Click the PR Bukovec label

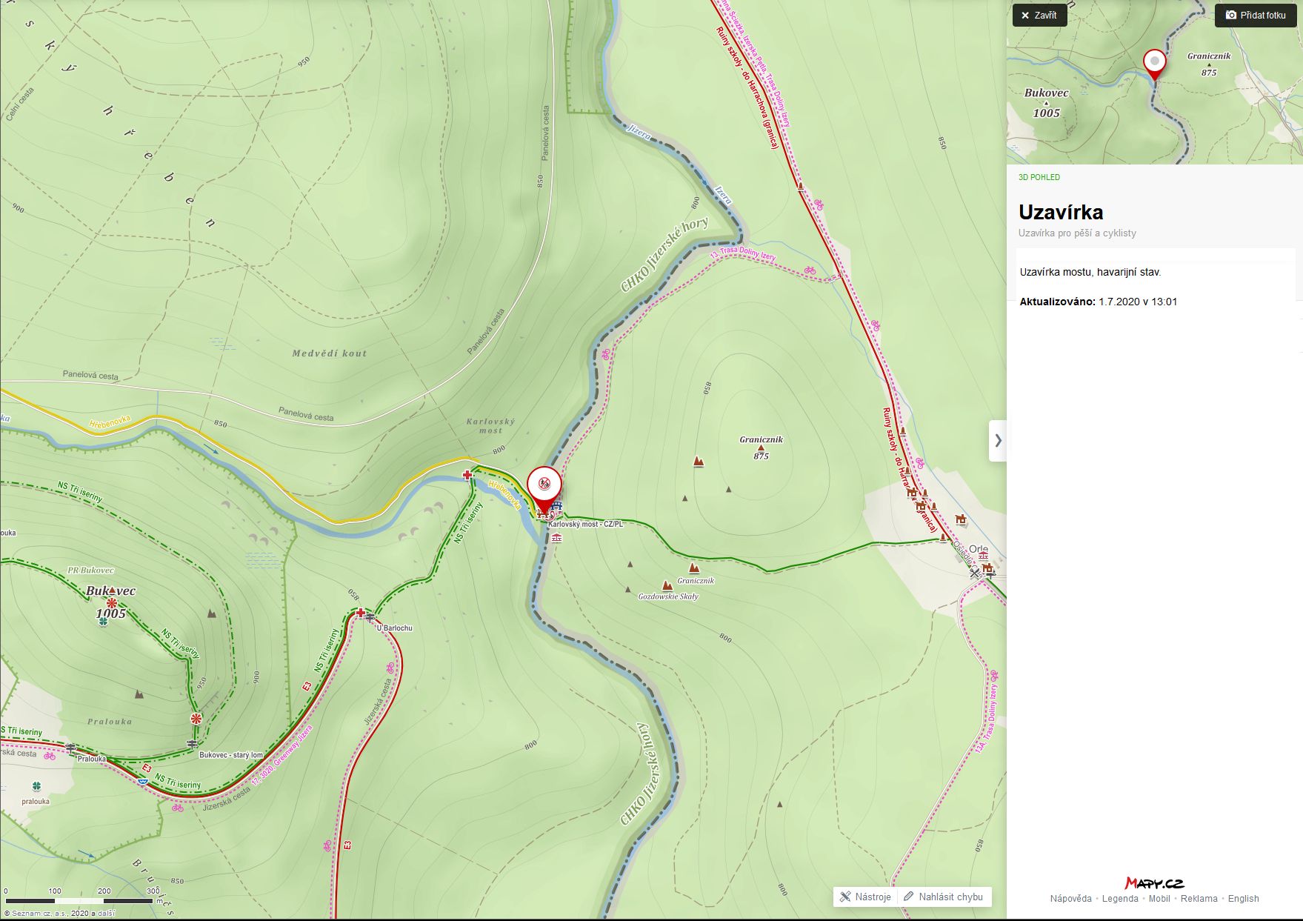pos(91,571)
